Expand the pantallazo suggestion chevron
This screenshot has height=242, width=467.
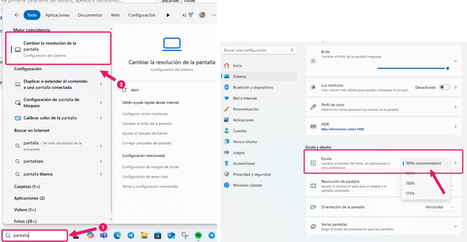point(101,161)
